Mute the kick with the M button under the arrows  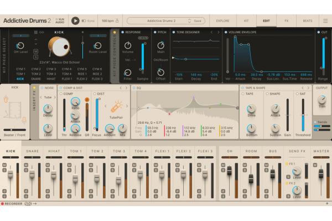click(x=35, y=51)
